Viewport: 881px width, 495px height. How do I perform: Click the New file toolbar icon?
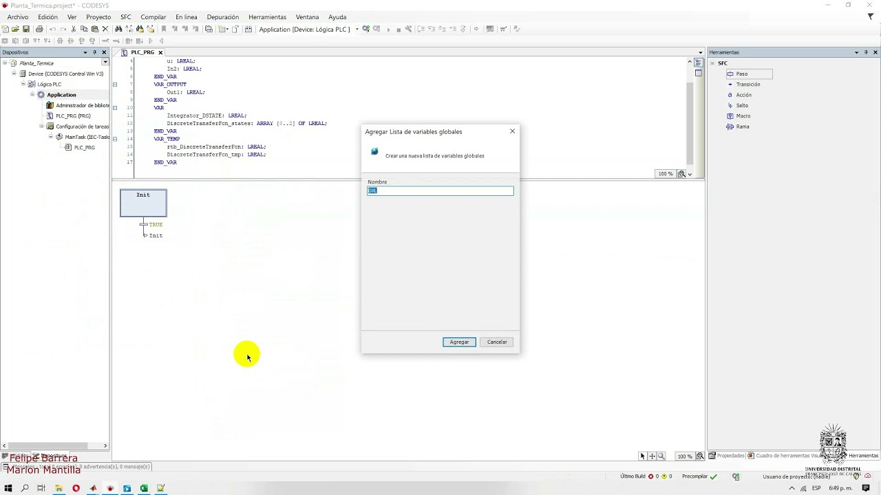pos(6,29)
